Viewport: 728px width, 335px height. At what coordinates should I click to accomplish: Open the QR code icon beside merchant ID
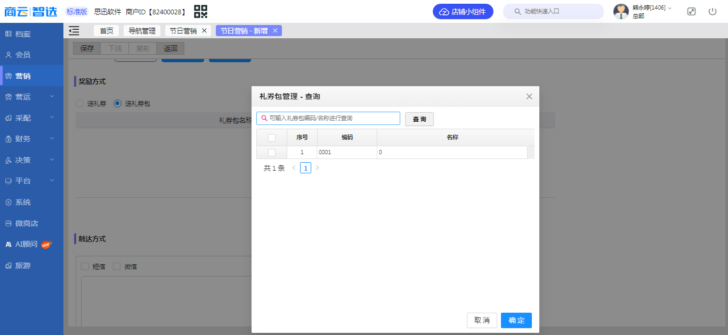pyautogui.click(x=200, y=11)
